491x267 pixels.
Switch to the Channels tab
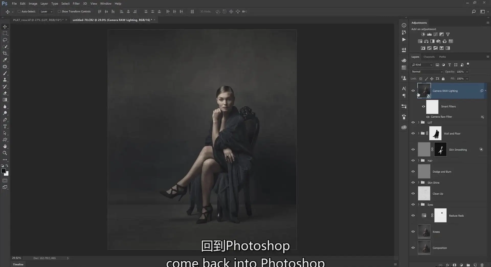pyautogui.click(x=429, y=57)
